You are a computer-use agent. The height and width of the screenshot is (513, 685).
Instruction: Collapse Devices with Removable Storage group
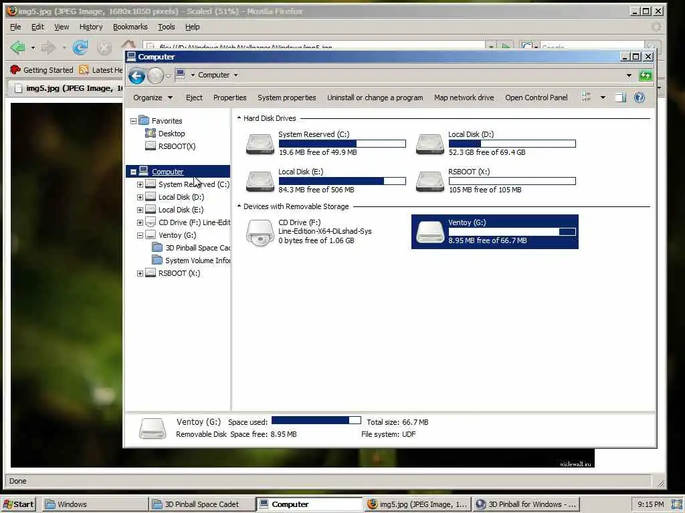tap(239, 206)
